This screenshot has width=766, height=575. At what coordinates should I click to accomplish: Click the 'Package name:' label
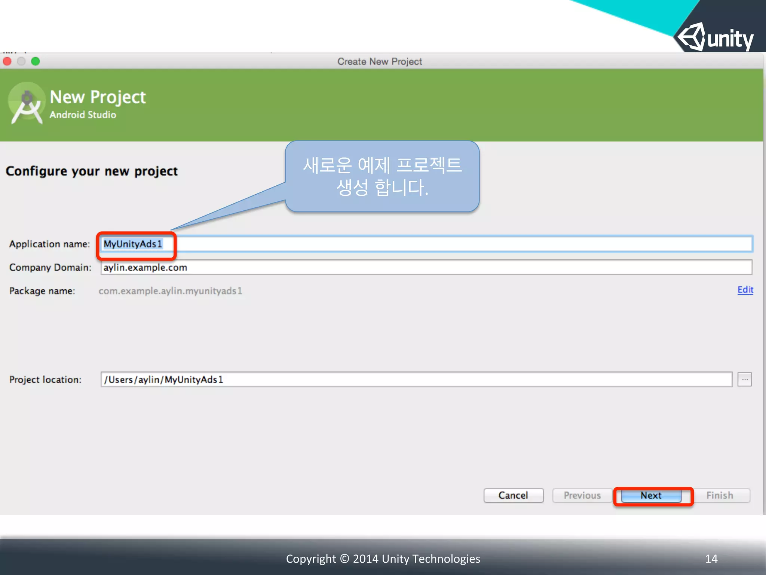(42, 291)
